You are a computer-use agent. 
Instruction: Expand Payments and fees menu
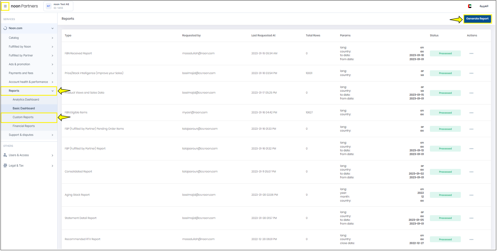coord(52,73)
